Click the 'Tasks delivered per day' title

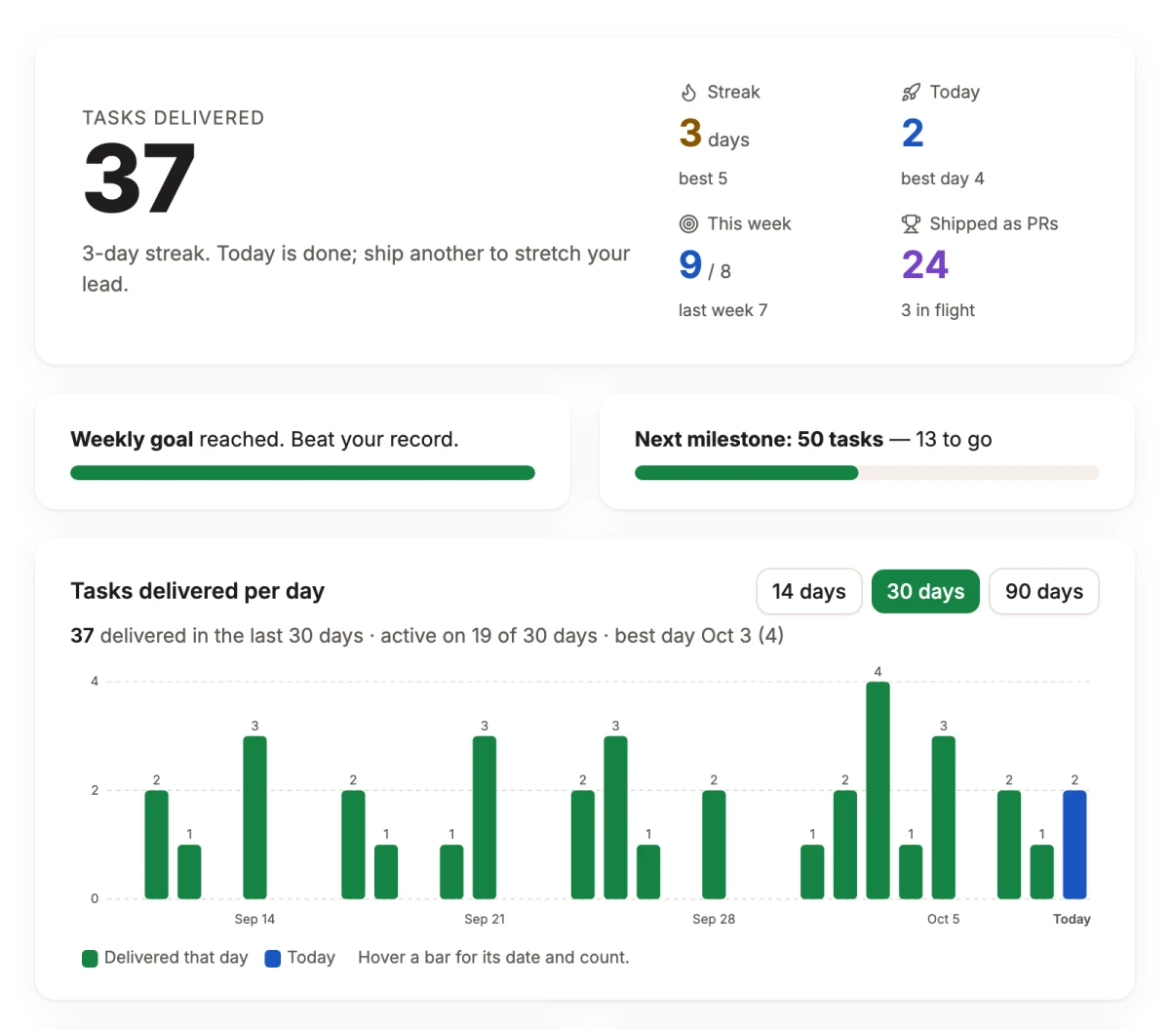pyautogui.click(x=198, y=591)
